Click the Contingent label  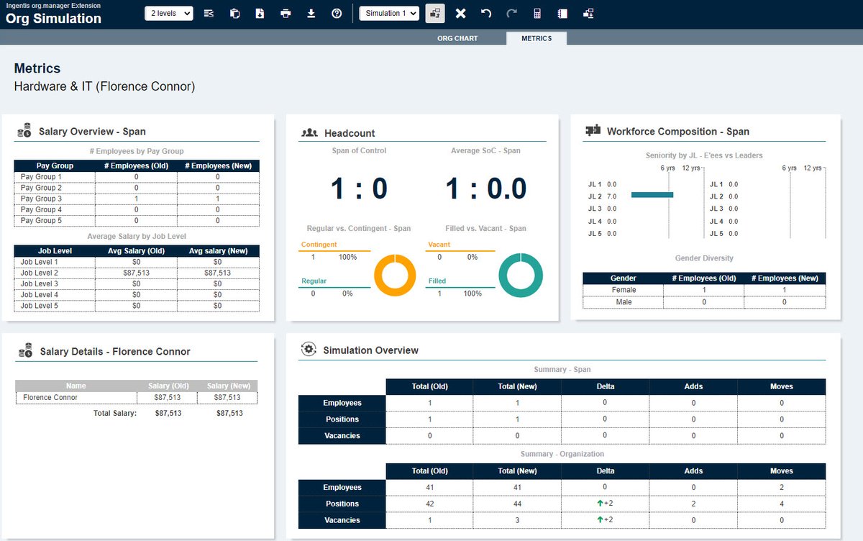[319, 245]
